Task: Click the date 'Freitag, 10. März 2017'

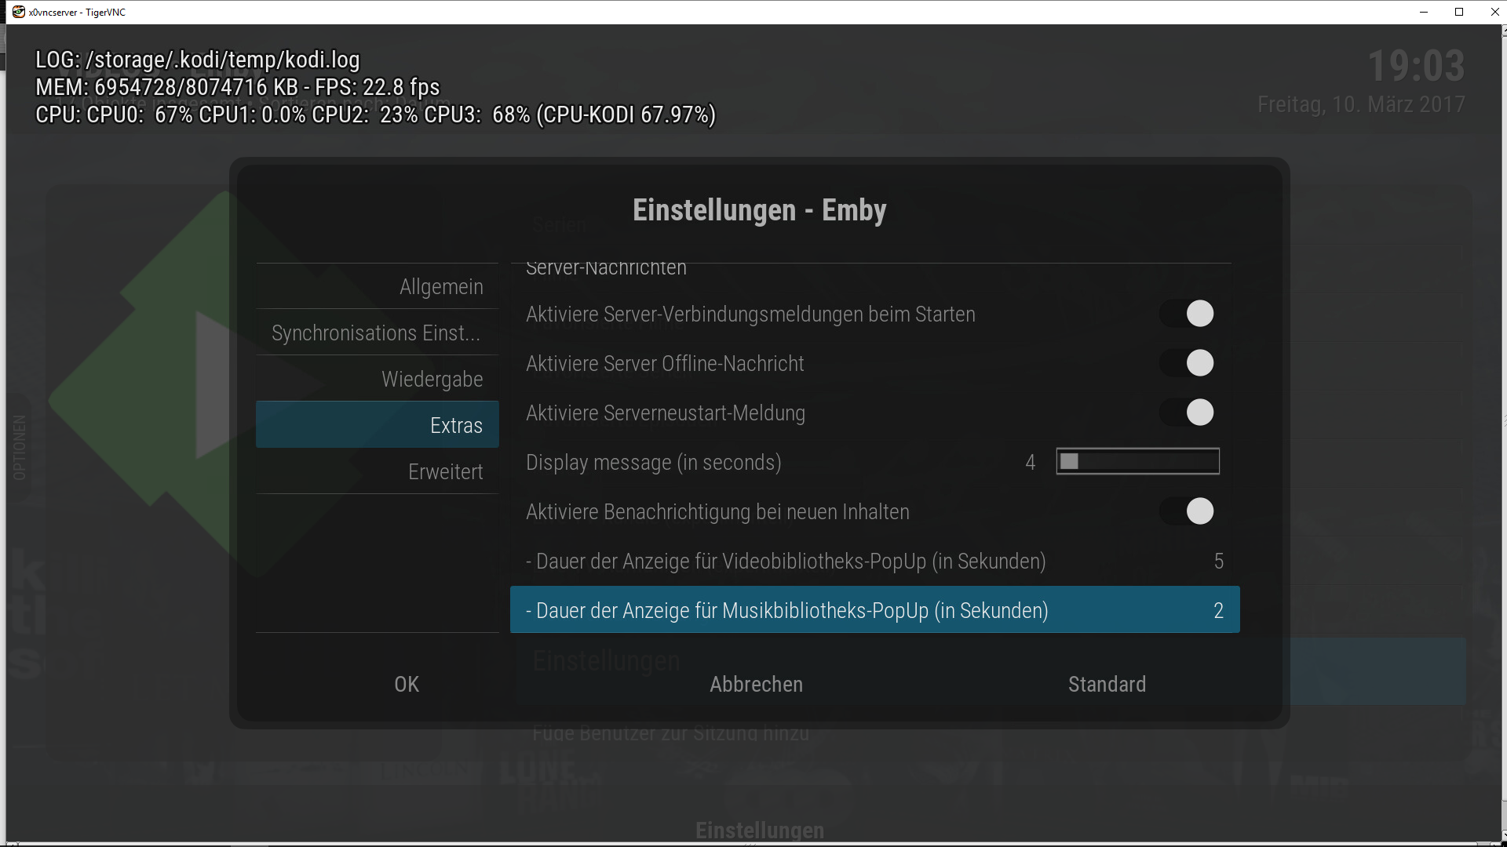Action: (x=1361, y=104)
